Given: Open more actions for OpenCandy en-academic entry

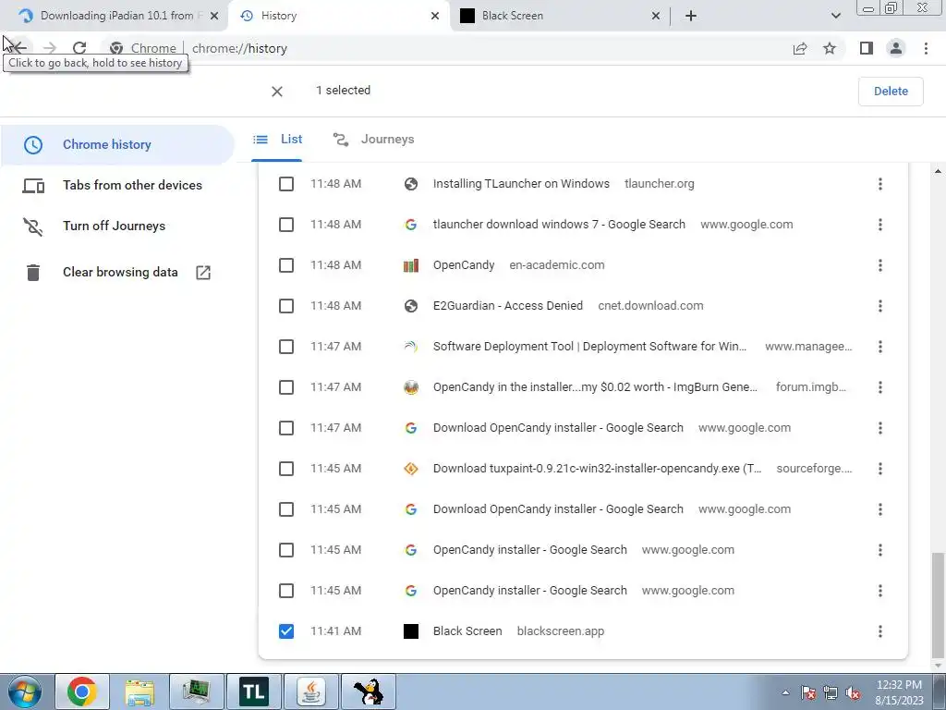Looking at the screenshot, I should (880, 265).
